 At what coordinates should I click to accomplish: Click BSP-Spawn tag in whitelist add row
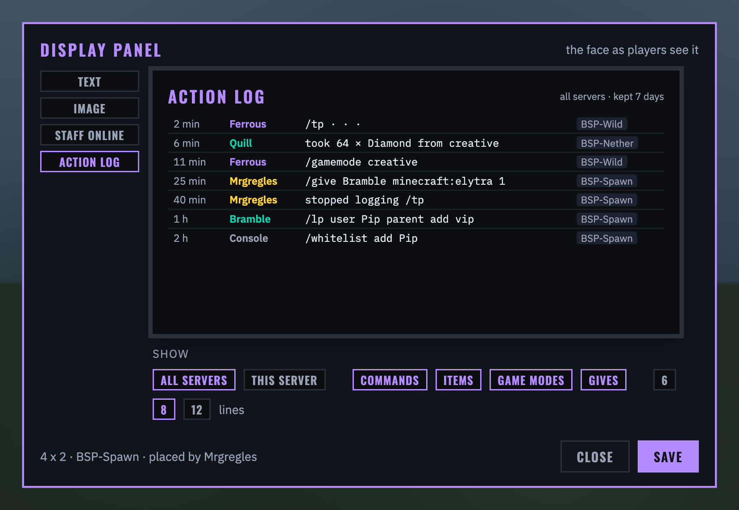pos(606,238)
